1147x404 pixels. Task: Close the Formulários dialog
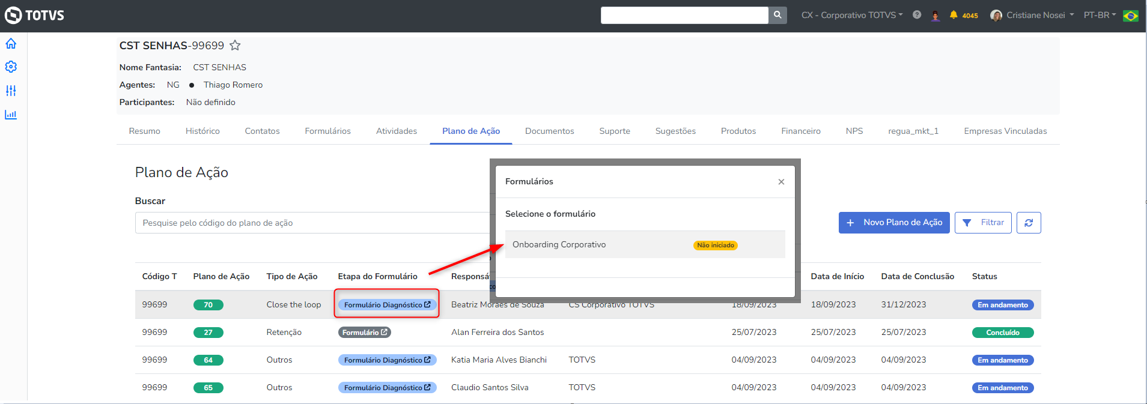pyautogui.click(x=781, y=182)
